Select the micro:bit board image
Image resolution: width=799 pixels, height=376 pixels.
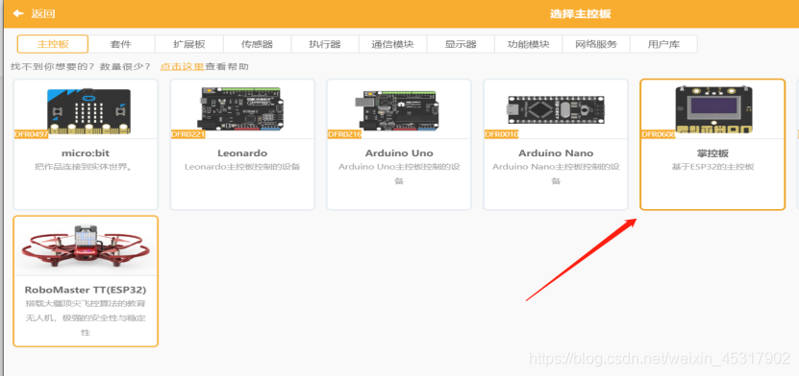tap(88, 111)
